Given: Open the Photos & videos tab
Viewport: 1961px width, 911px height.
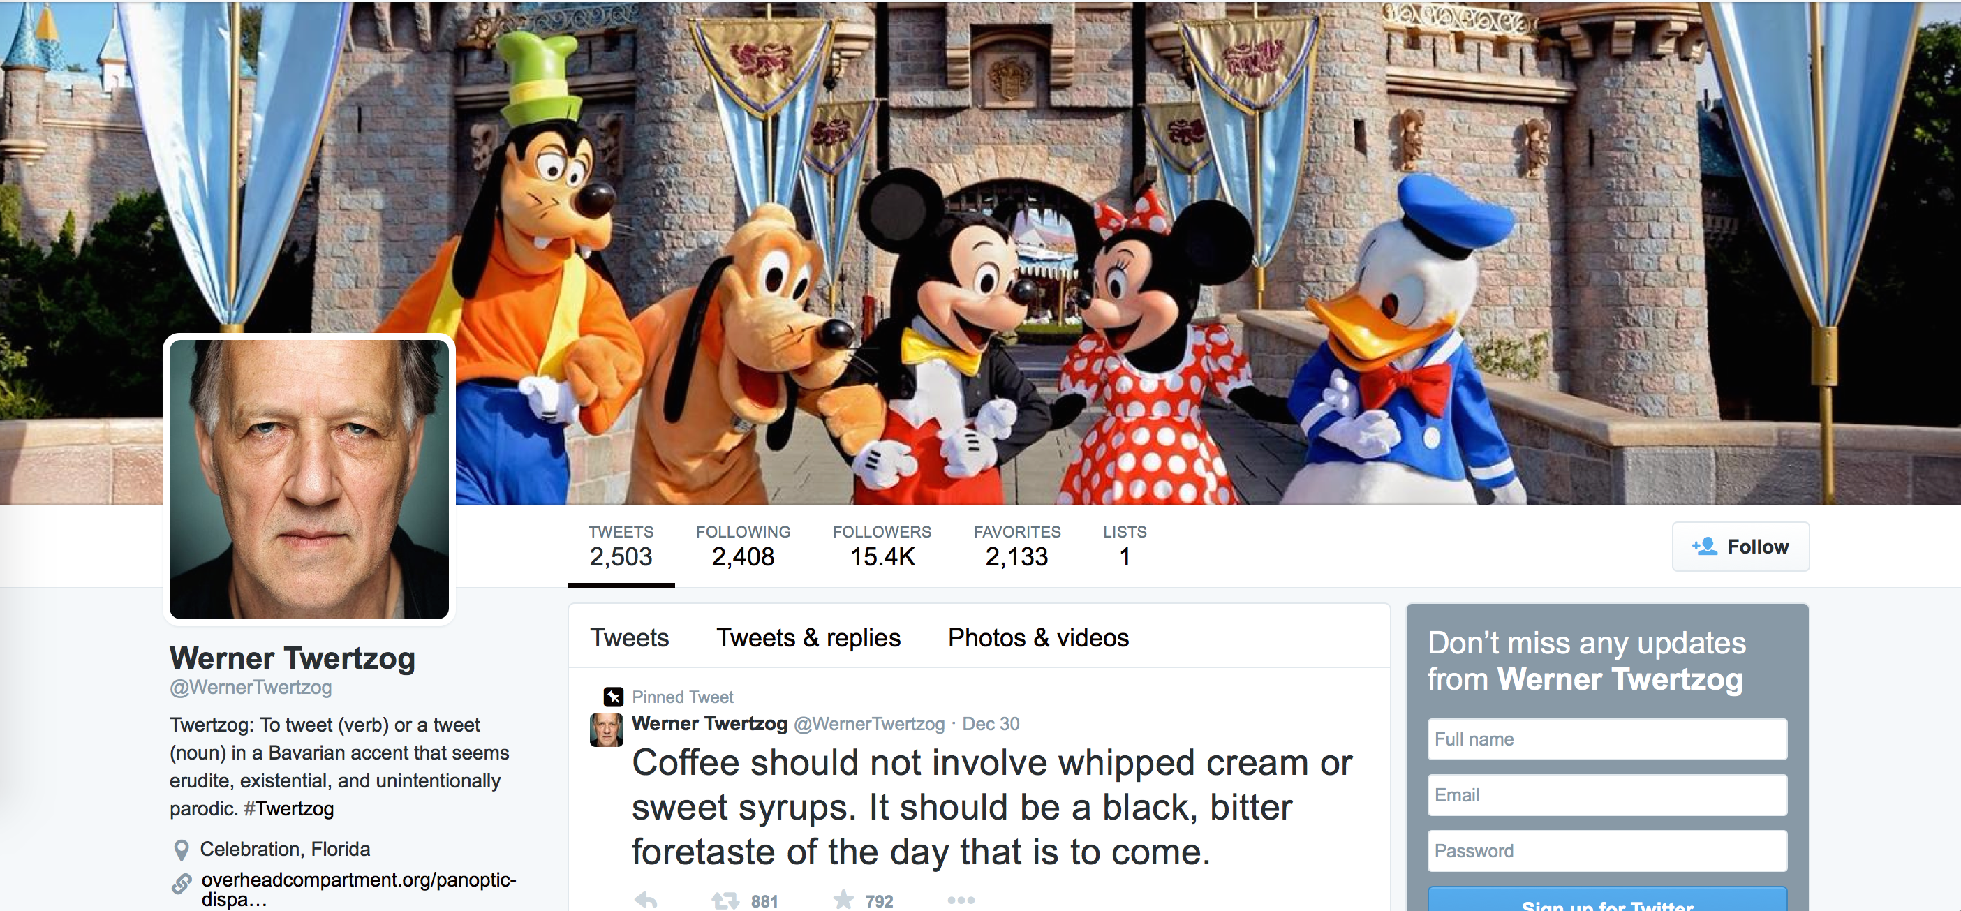Looking at the screenshot, I should click(1038, 638).
